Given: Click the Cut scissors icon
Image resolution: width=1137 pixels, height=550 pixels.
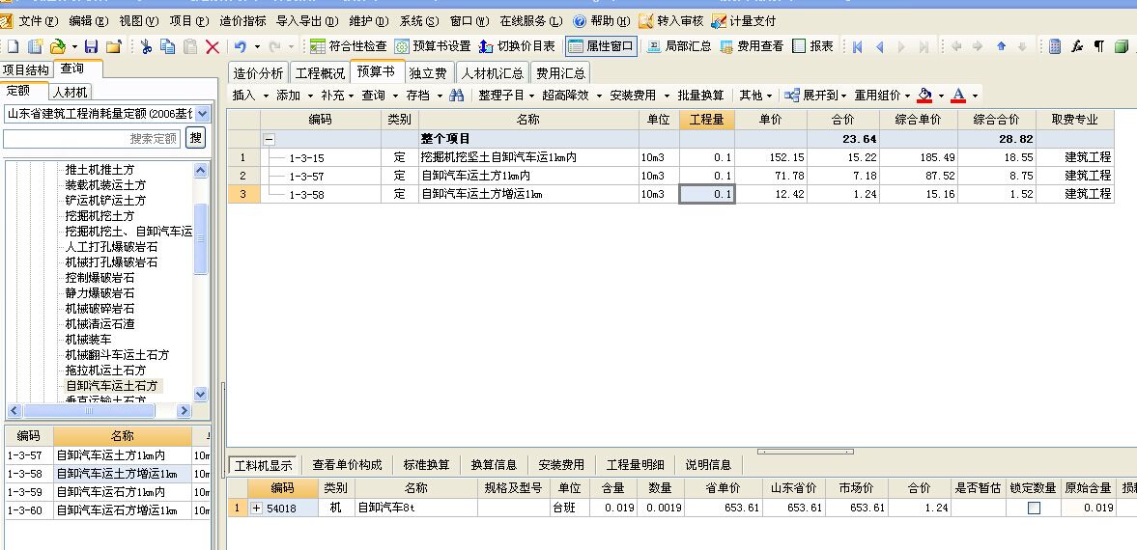Looking at the screenshot, I should click(x=146, y=47).
